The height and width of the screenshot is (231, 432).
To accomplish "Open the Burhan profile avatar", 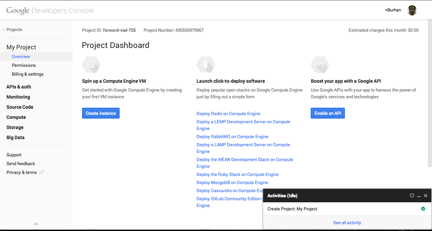I will [x=412, y=10].
